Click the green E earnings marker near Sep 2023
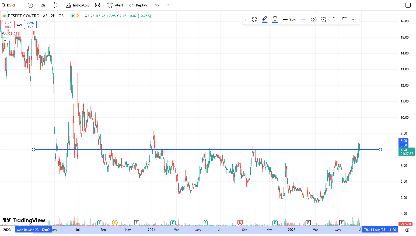The height and width of the screenshot is (236, 416). [x=100, y=223]
